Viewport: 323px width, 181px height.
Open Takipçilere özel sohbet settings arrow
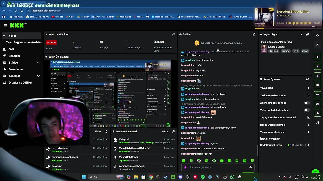click(308, 95)
